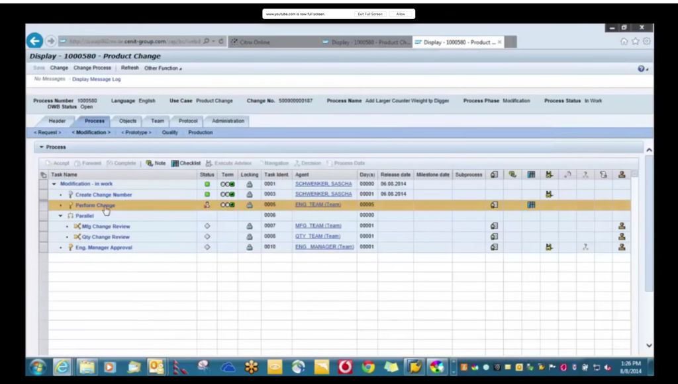The image size is (678, 384).
Task: Click the green status indicator for Create Change Number
Action: (x=207, y=194)
